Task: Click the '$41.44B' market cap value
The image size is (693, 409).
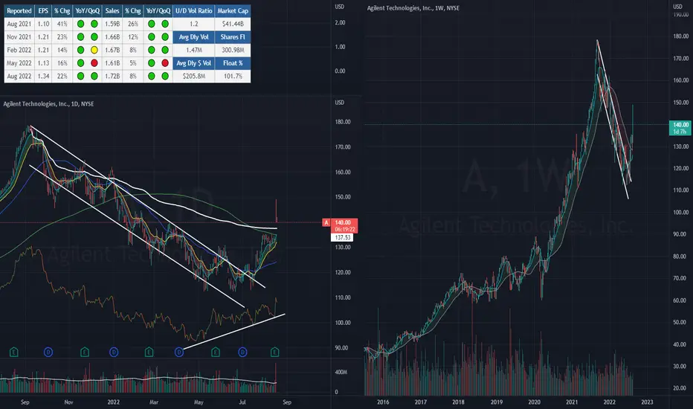Action: click(233, 24)
